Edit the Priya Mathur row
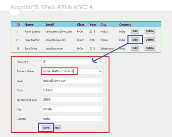Image resolution: width=172 pixels, height=137 pixels. point(135,40)
